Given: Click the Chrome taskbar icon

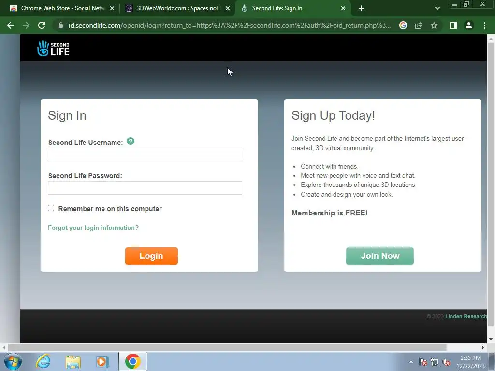Looking at the screenshot, I should coord(132,361).
